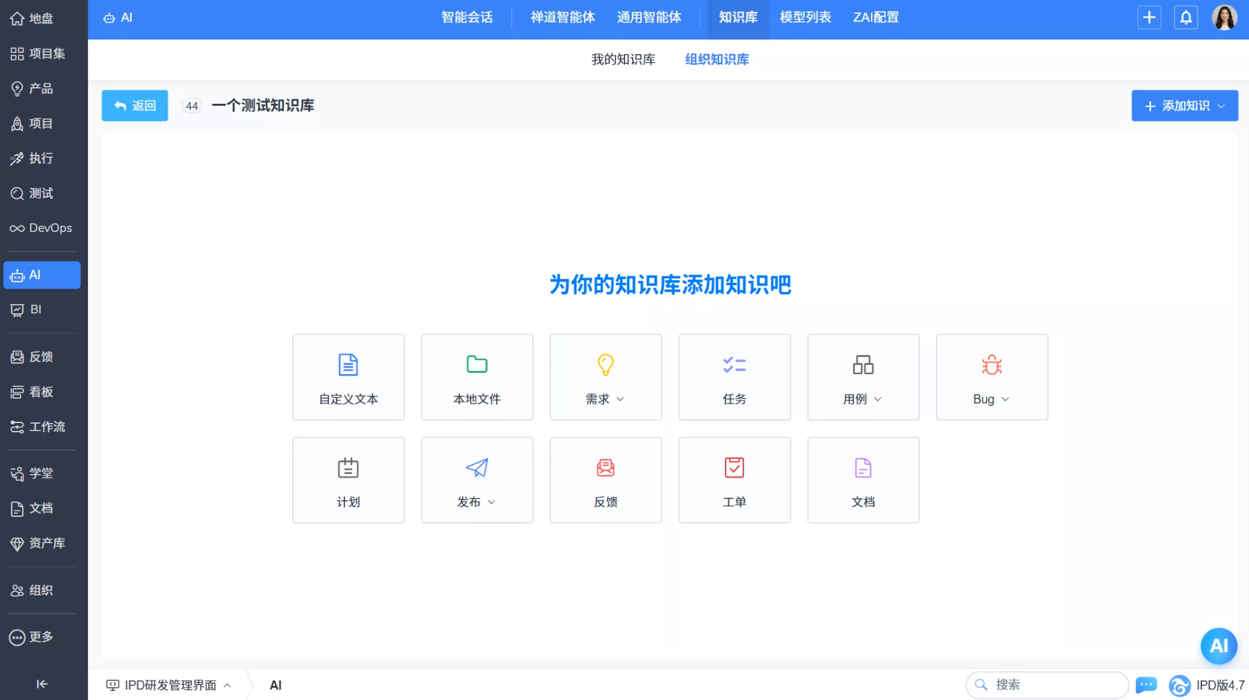Click the 返回 button
The width and height of the screenshot is (1249, 700).
[134, 105]
